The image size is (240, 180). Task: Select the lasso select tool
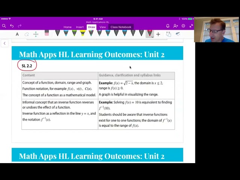pos(27,34)
